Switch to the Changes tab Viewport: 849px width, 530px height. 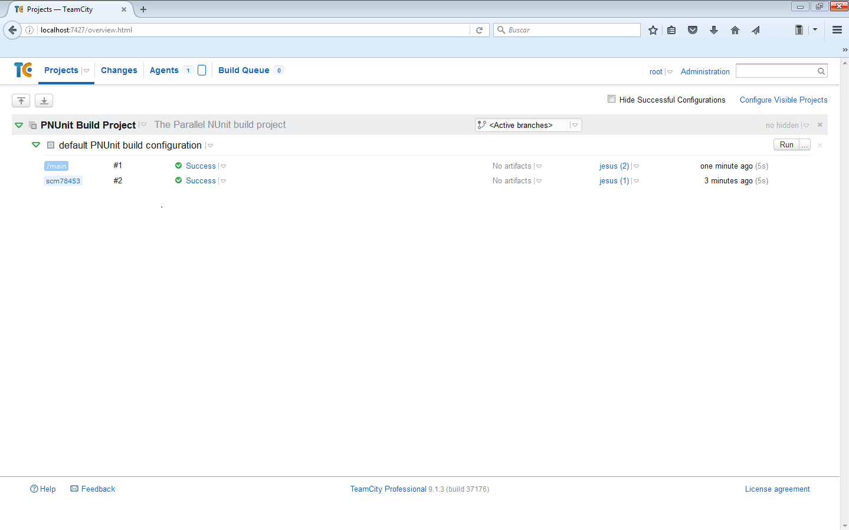[119, 70]
